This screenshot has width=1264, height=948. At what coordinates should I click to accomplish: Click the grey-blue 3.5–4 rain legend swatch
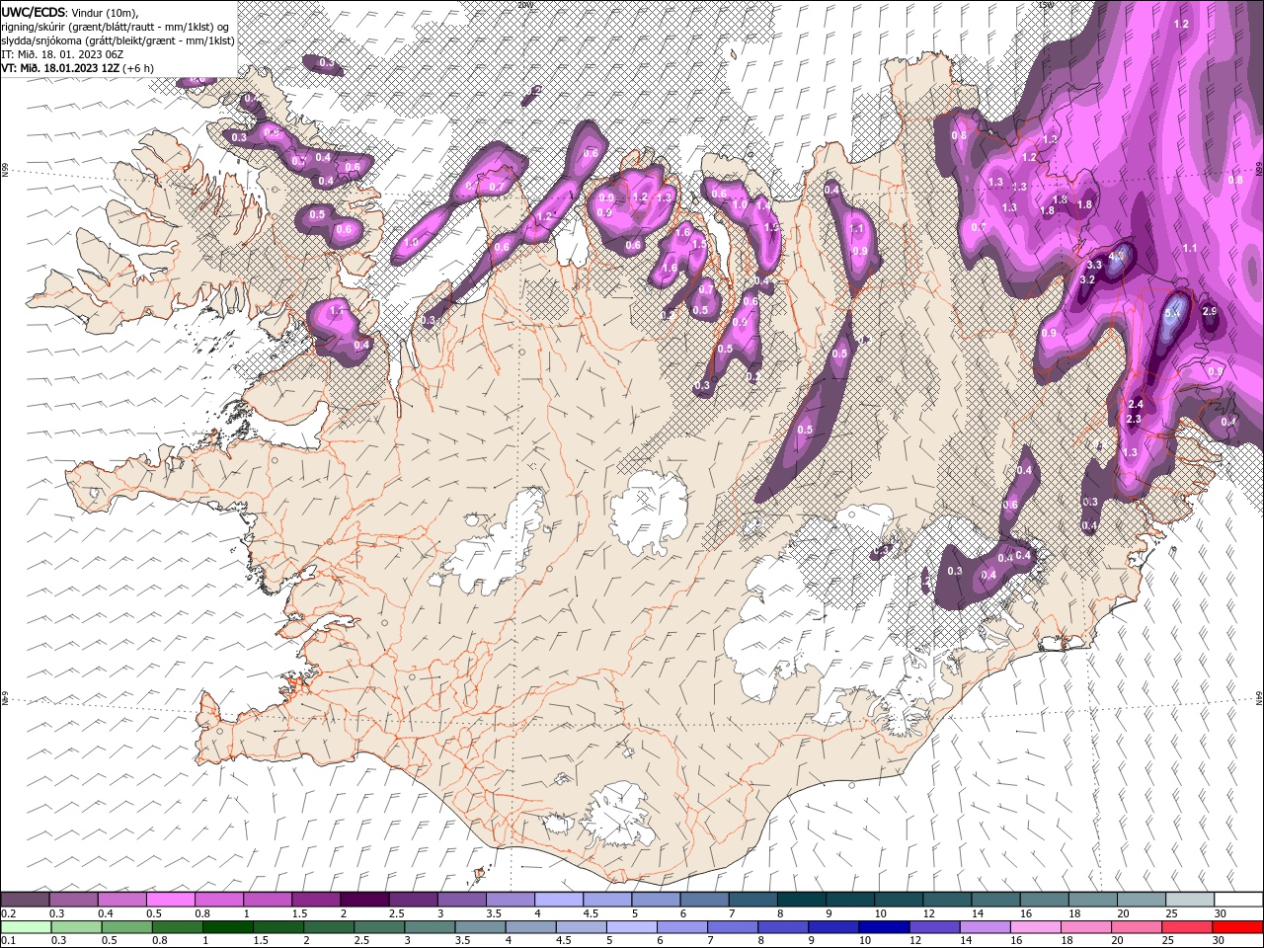tap(479, 927)
